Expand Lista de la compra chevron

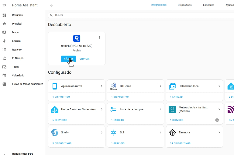tap(160, 109)
